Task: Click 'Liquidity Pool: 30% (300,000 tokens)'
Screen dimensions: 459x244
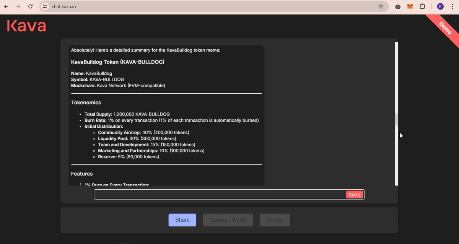Action: point(137,138)
